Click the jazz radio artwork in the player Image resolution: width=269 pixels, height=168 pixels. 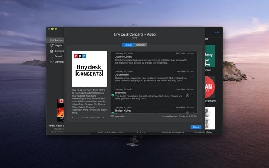click(x=61, y=110)
